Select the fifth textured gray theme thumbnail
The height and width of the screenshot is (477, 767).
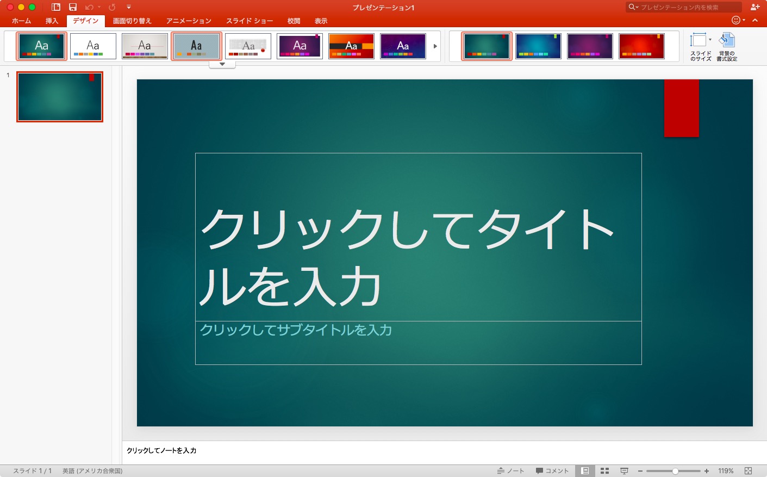tap(248, 46)
